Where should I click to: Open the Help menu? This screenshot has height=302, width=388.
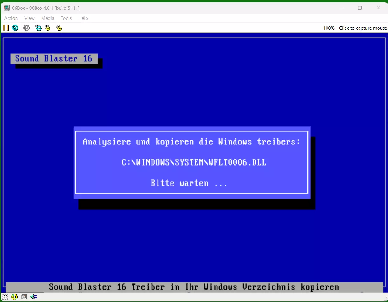(x=83, y=18)
